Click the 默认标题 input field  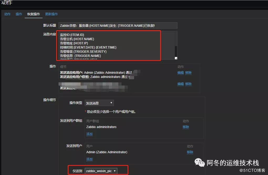118,26
